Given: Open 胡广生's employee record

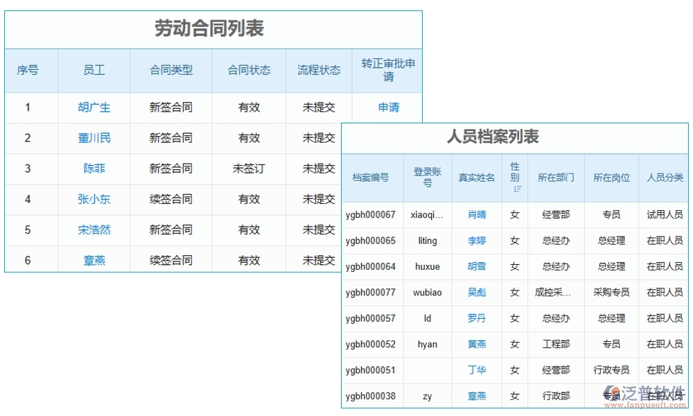Looking at the screenshot, I should pyautogui.click(x=94, y=107).
